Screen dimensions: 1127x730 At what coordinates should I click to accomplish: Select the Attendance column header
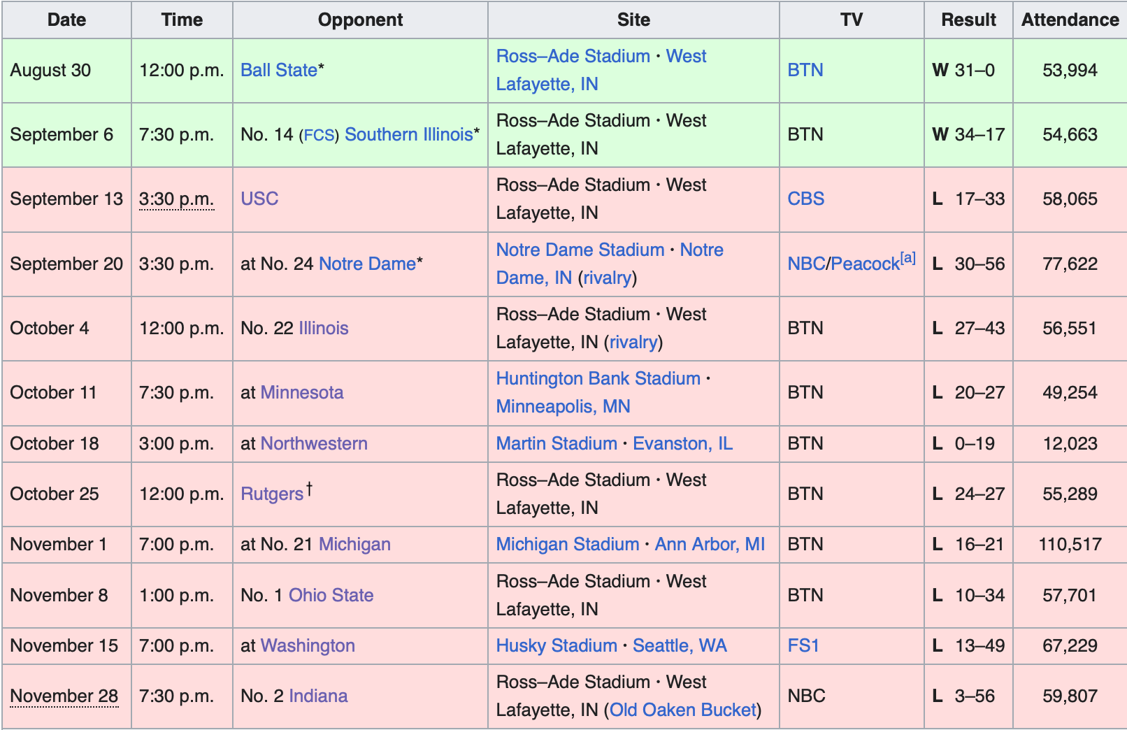pos(1070,20)
